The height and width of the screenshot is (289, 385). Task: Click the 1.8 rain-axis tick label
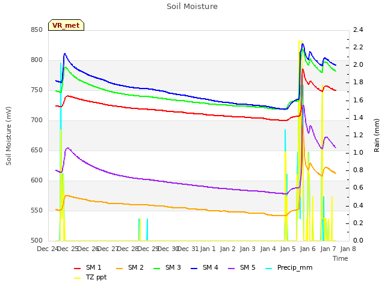point(358,82)
